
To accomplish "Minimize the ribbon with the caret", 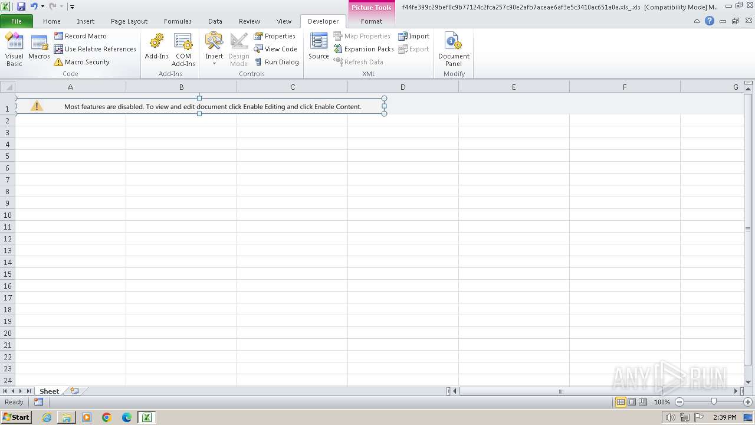I will coord(697,21).
